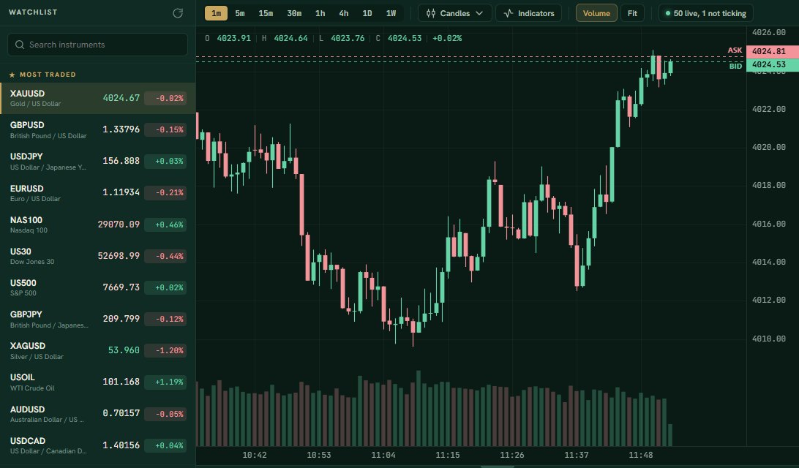Screen dimensions: 799x468
Task: Click the Most Traded star icon
Action: click(12, 75)
